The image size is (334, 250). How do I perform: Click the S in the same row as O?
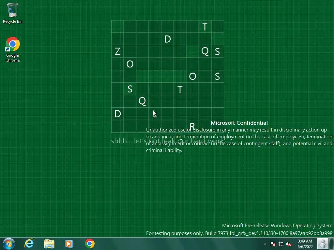pyautogui.click(x=217, y=76)
